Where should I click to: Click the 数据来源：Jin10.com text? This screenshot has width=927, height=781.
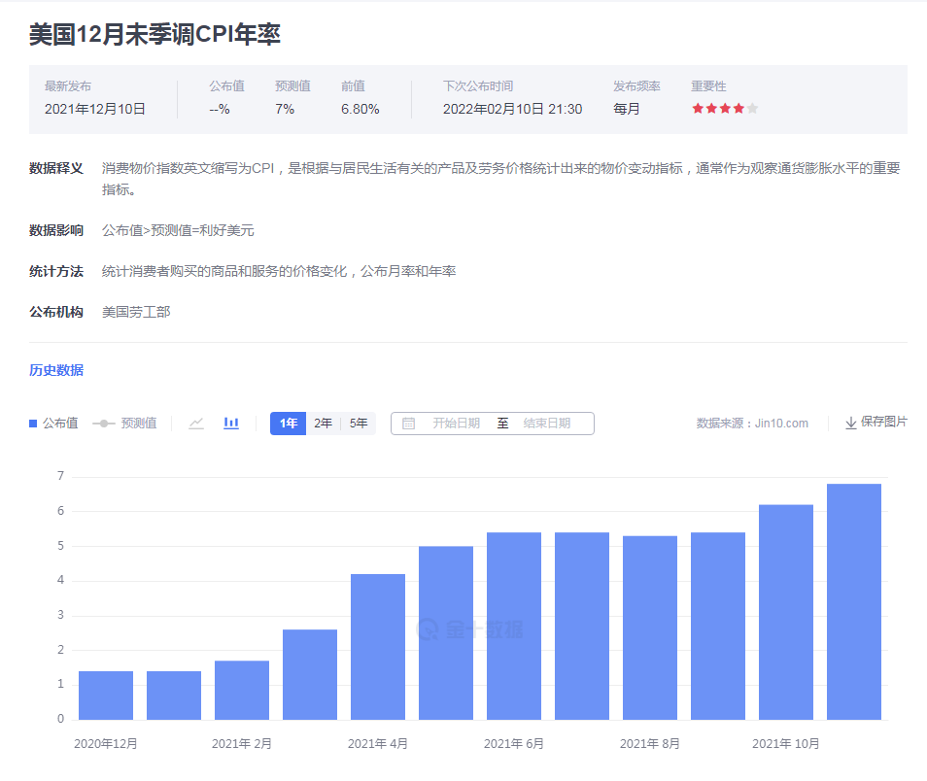(752, 424)
